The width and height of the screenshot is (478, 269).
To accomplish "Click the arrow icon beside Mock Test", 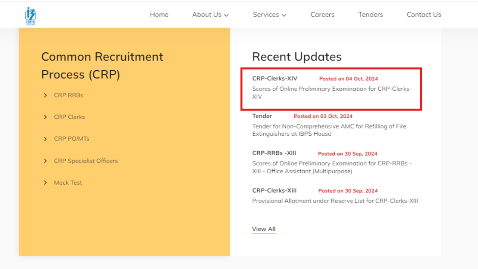I will point(46,182).
